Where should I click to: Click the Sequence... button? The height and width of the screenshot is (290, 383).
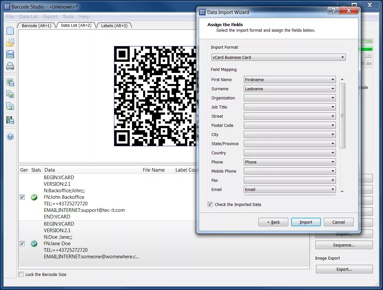pyautogui.click(x=344, y=245)
